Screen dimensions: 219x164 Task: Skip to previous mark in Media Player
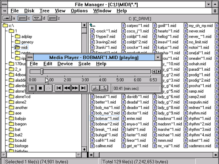click(x=59, y=88)
